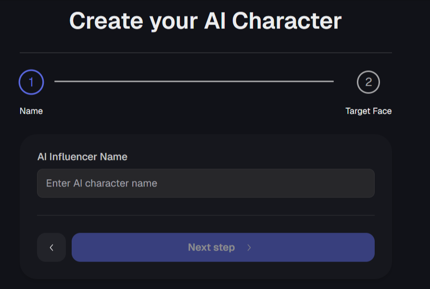Click the arrow icon after Next step text

point(249,247)
